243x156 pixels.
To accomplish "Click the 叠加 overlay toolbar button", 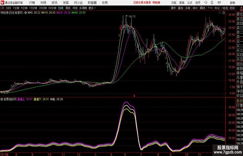I will [181, 8].
